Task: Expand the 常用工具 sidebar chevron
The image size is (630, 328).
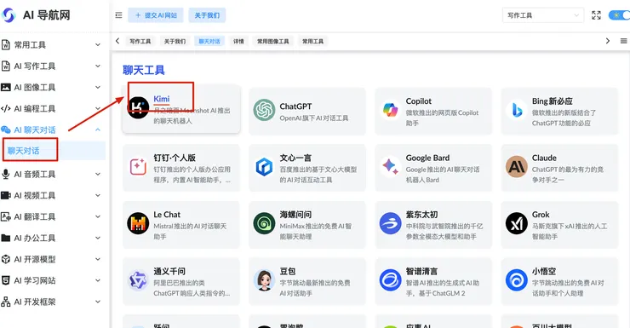Action: pyautogui.click(x=98, y=44)
